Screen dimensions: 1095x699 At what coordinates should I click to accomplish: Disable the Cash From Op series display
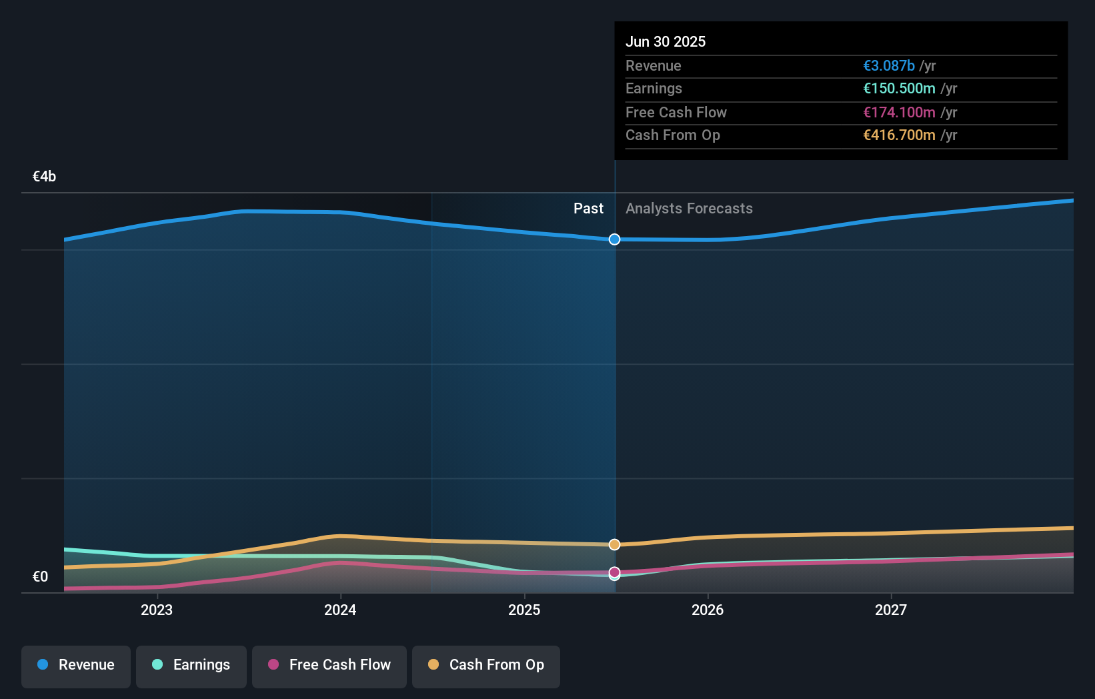coord(485,666)
